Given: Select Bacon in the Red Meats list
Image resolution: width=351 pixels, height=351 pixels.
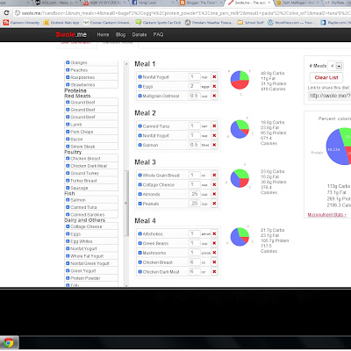Looking at the screenshot, I should [91, 139].
